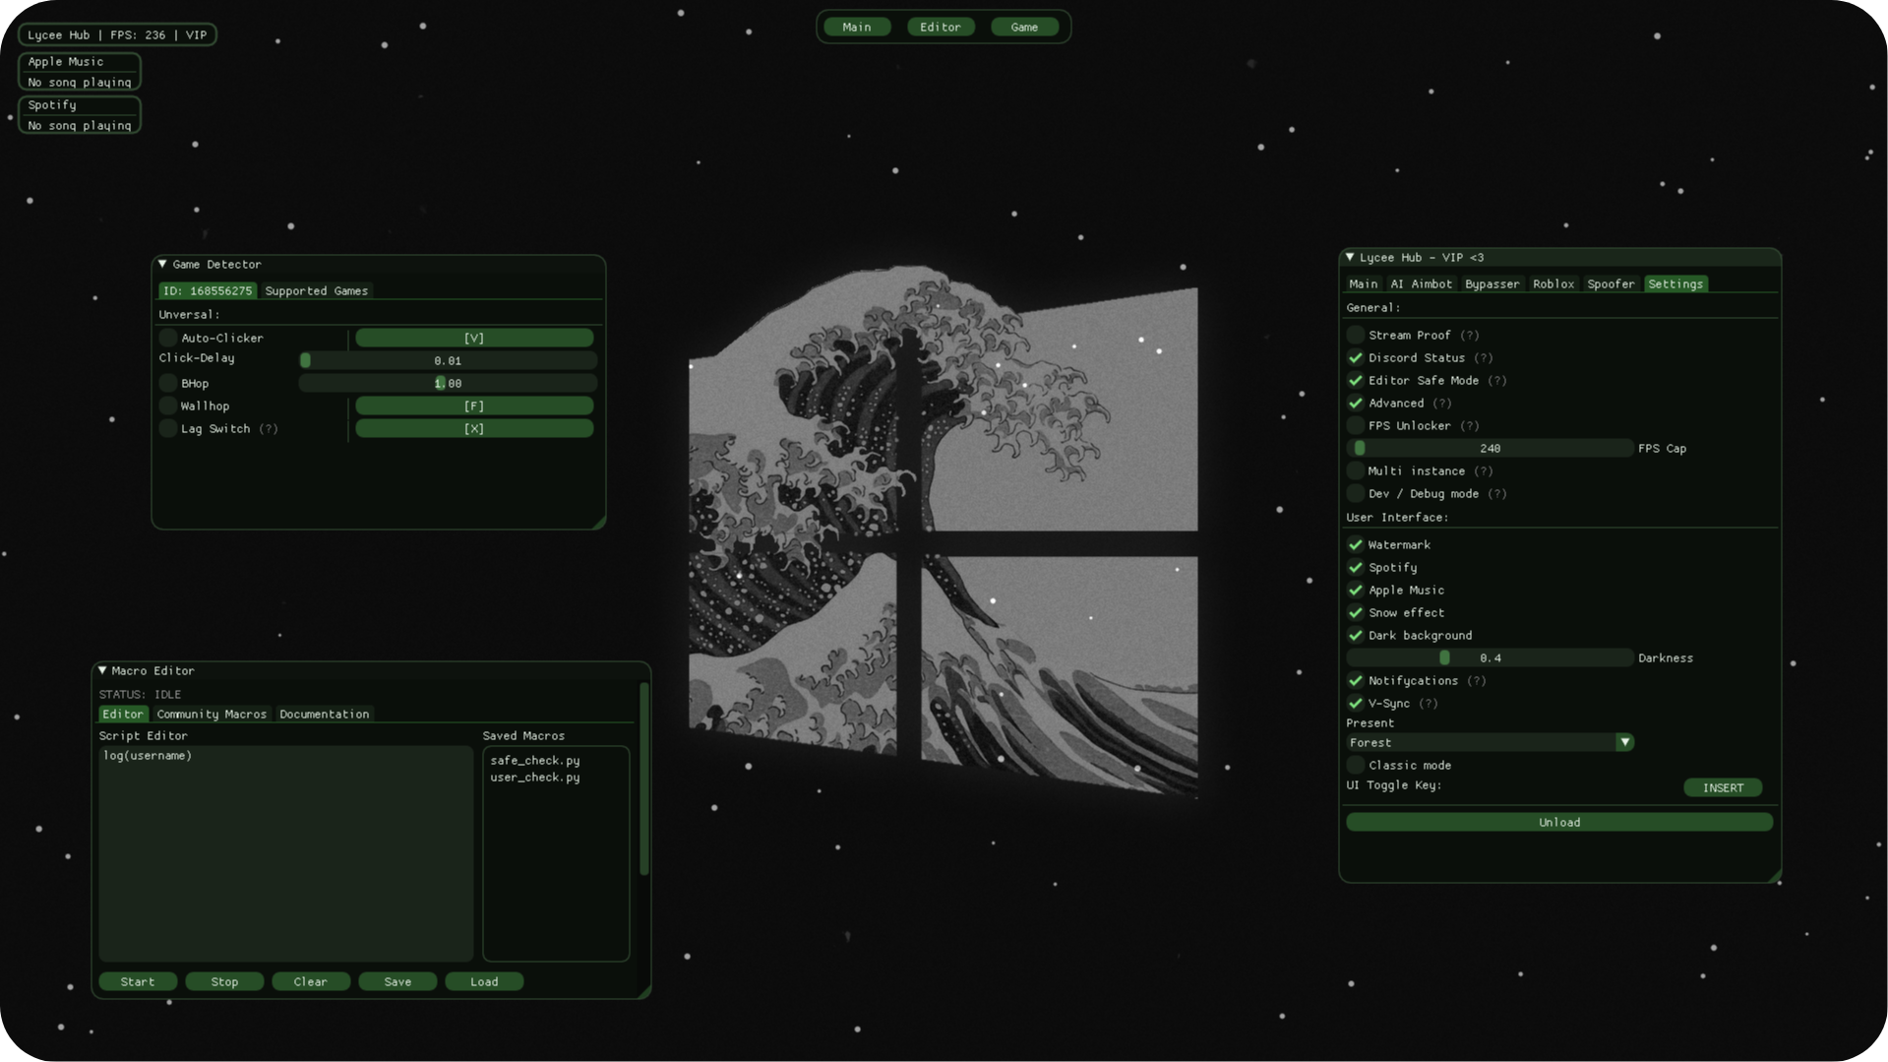Image resolution: width=1888 pixels, height=1062 pixels.
Task: Click the INSERT toggle key button
Action: [1723, 787]
